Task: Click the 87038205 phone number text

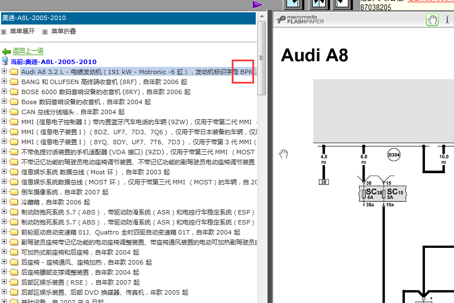Action: (x=376, y=7)
